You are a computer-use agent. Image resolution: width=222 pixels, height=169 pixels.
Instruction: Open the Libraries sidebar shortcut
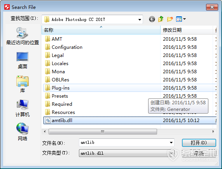click(23, 84)
